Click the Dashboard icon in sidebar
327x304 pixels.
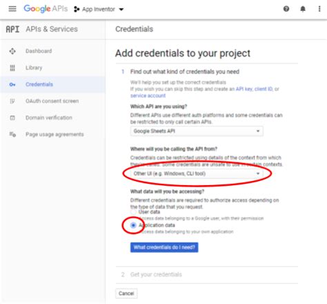12,51
